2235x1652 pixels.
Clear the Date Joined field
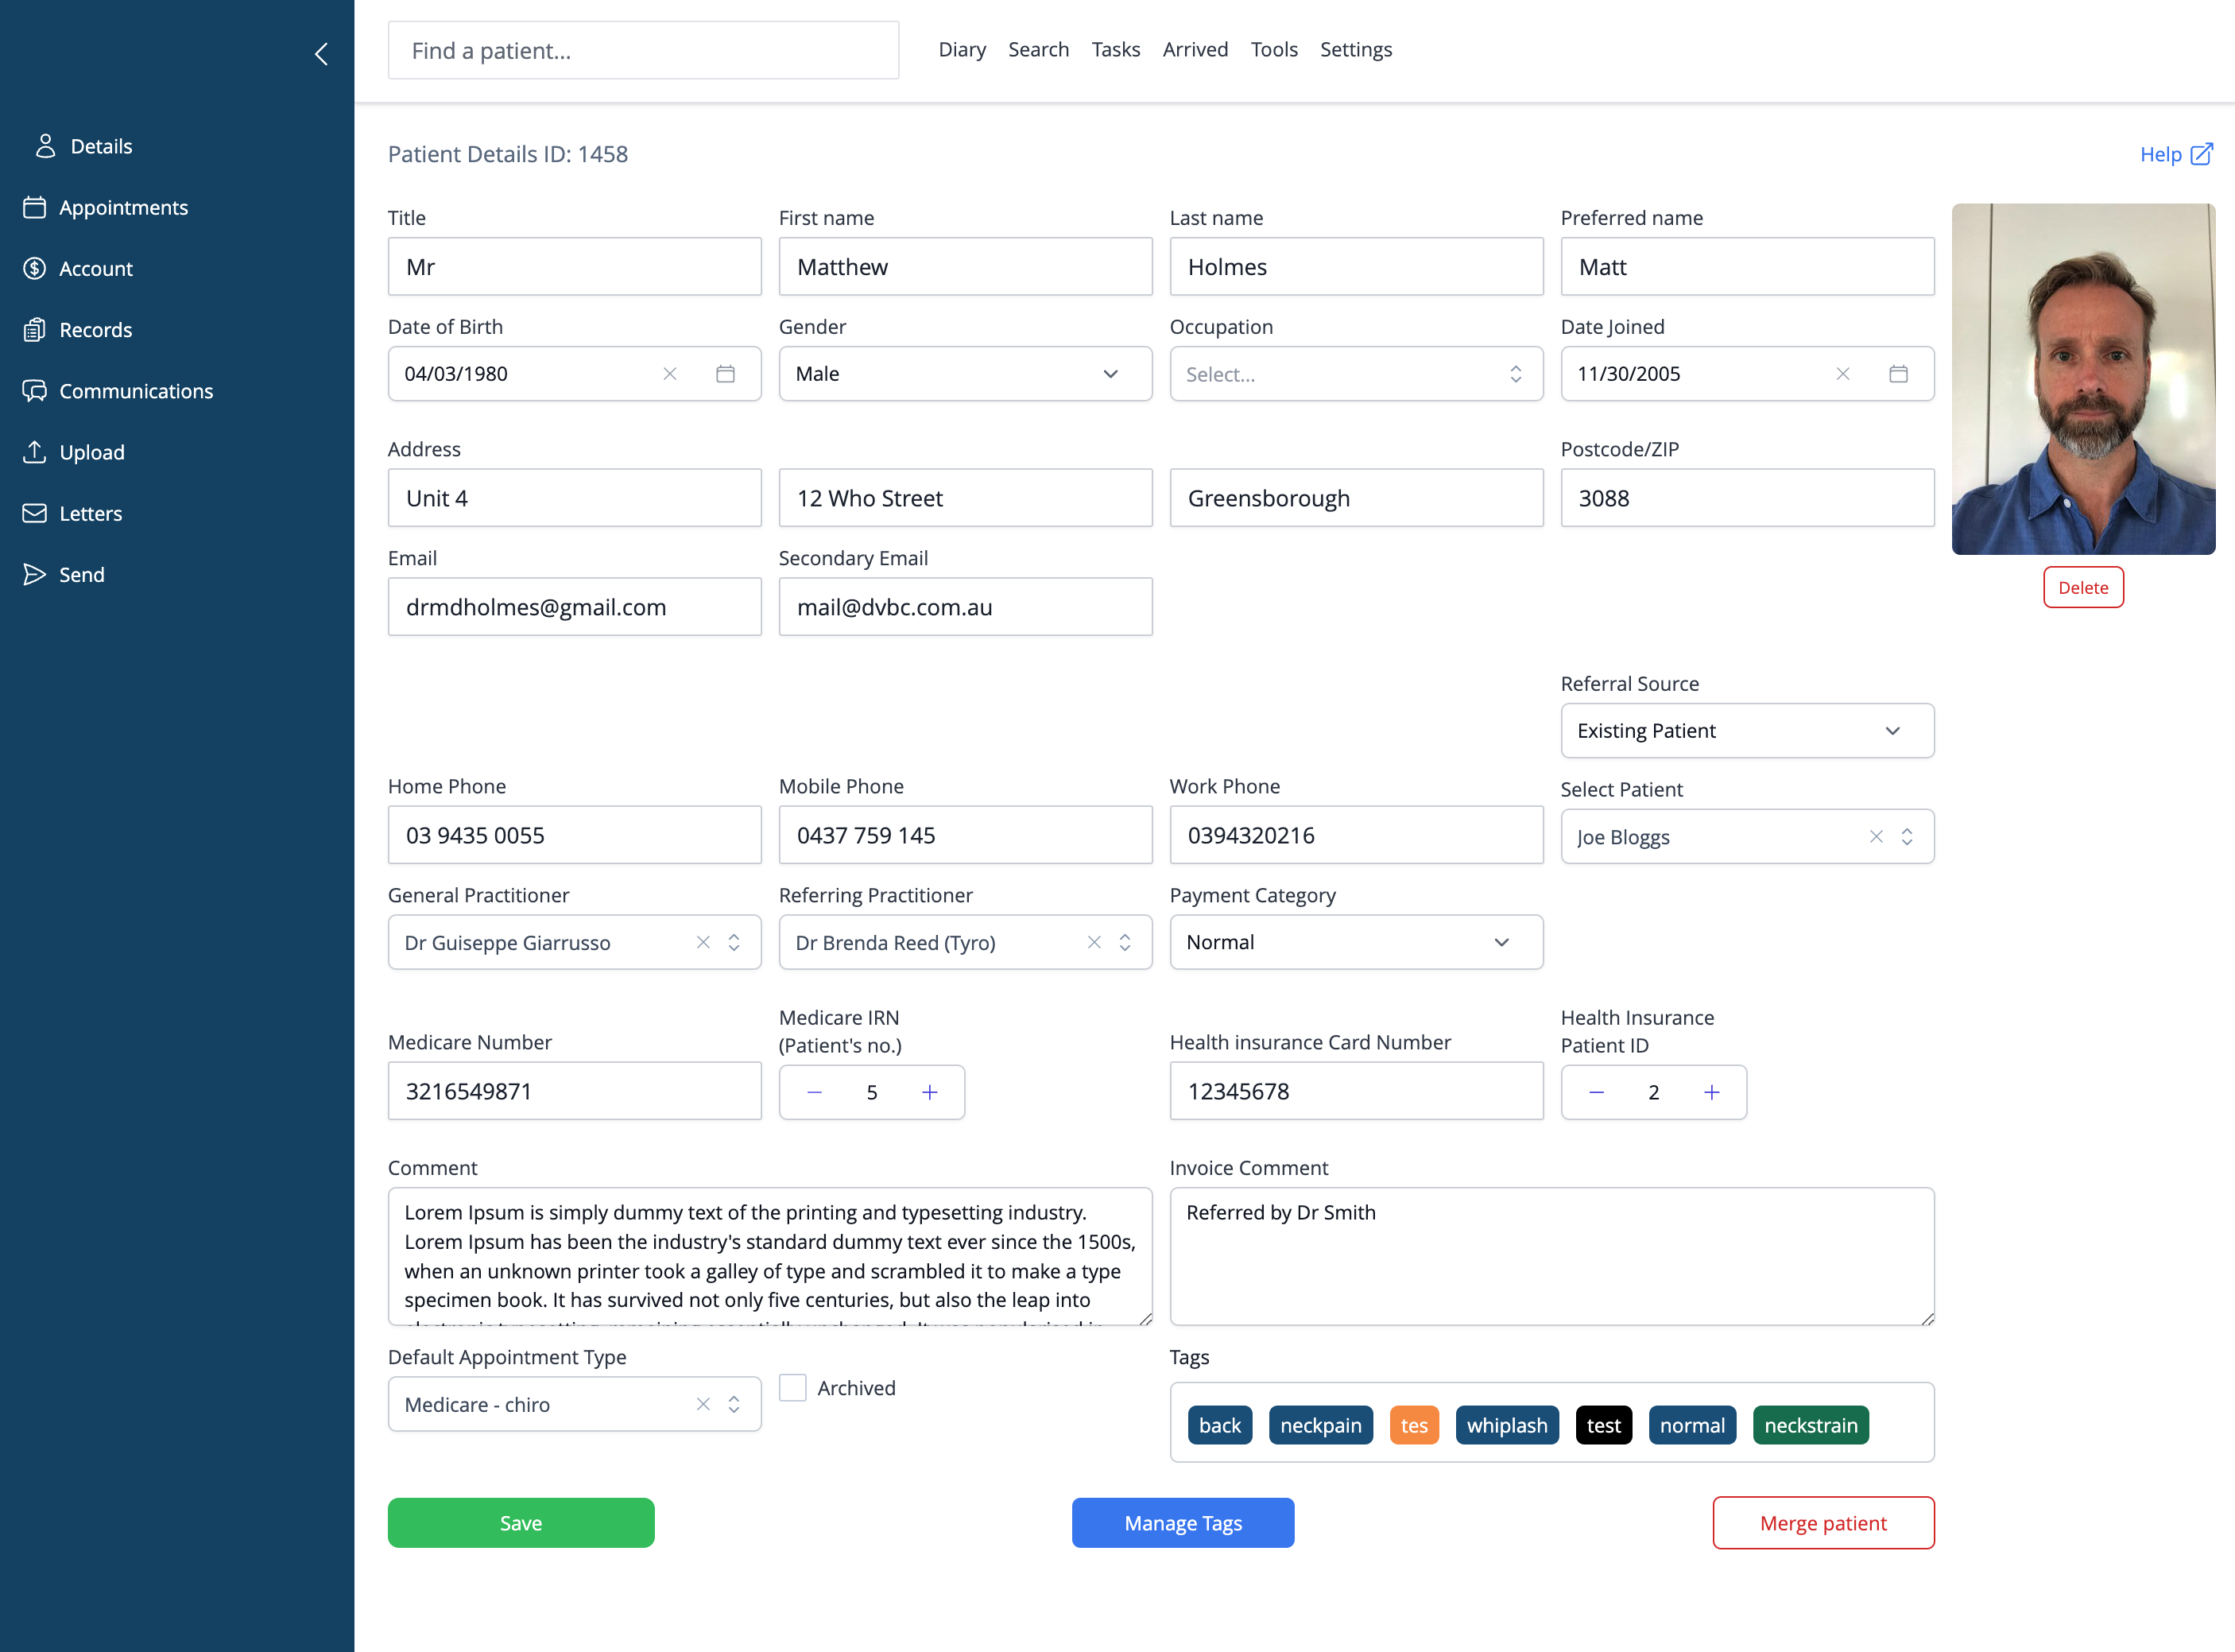point(1842,374)
